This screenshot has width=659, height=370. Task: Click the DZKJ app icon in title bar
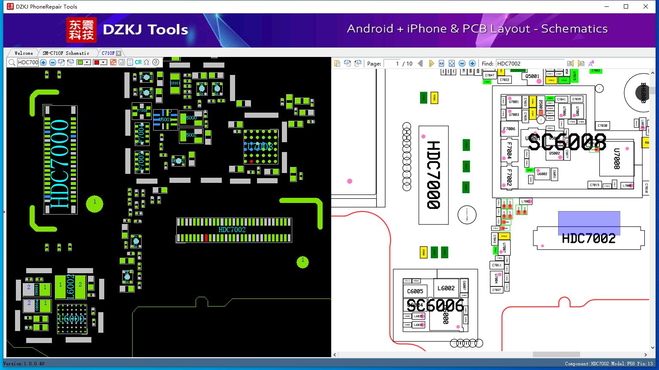click(x=10, y=6)
